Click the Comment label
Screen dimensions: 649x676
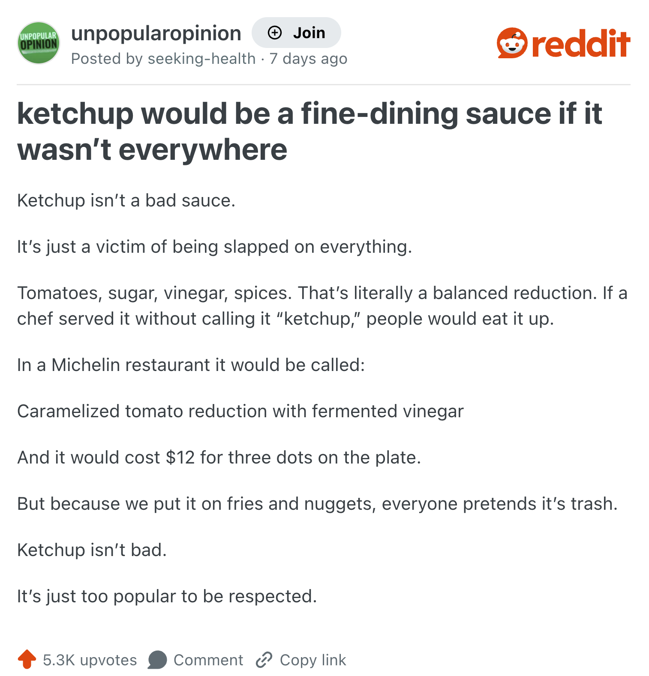tap(208, 660)
